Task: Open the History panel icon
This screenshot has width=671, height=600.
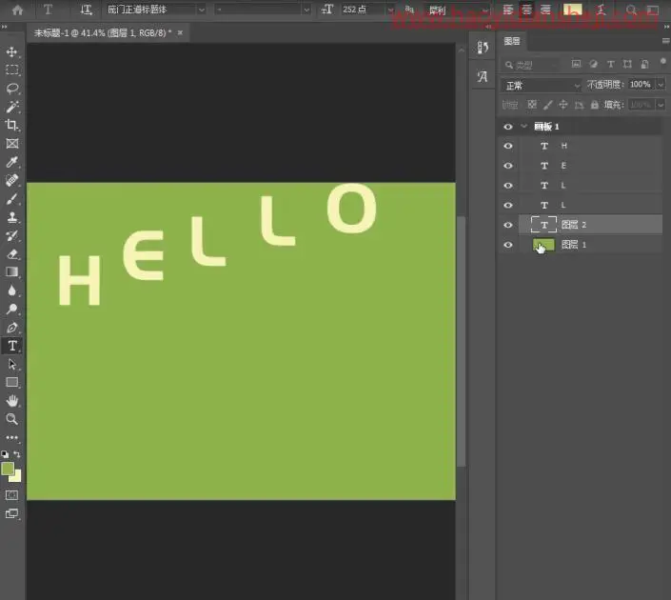Action: coord(483,48)
